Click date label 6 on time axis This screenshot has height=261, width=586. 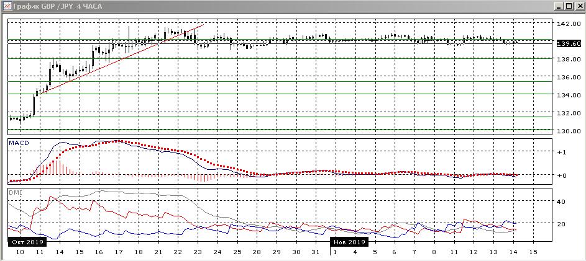(x=395, y=252)
